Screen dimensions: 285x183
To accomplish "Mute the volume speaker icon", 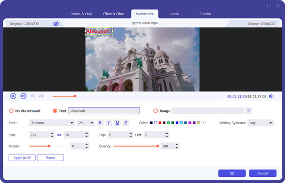I will tap(271, 96).
